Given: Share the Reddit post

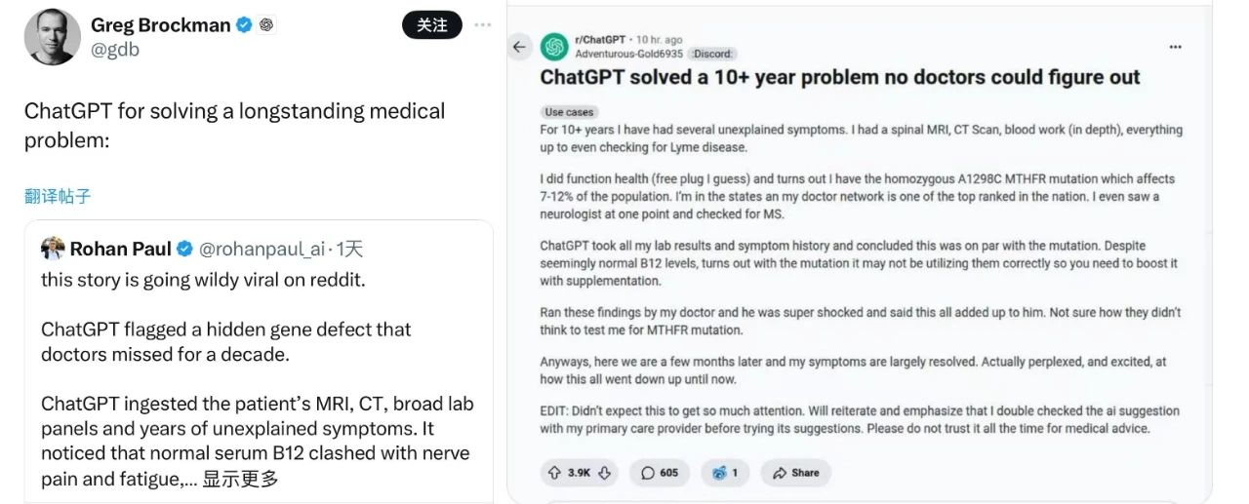Looking at the screenshot, I should (x=796, y=473).
